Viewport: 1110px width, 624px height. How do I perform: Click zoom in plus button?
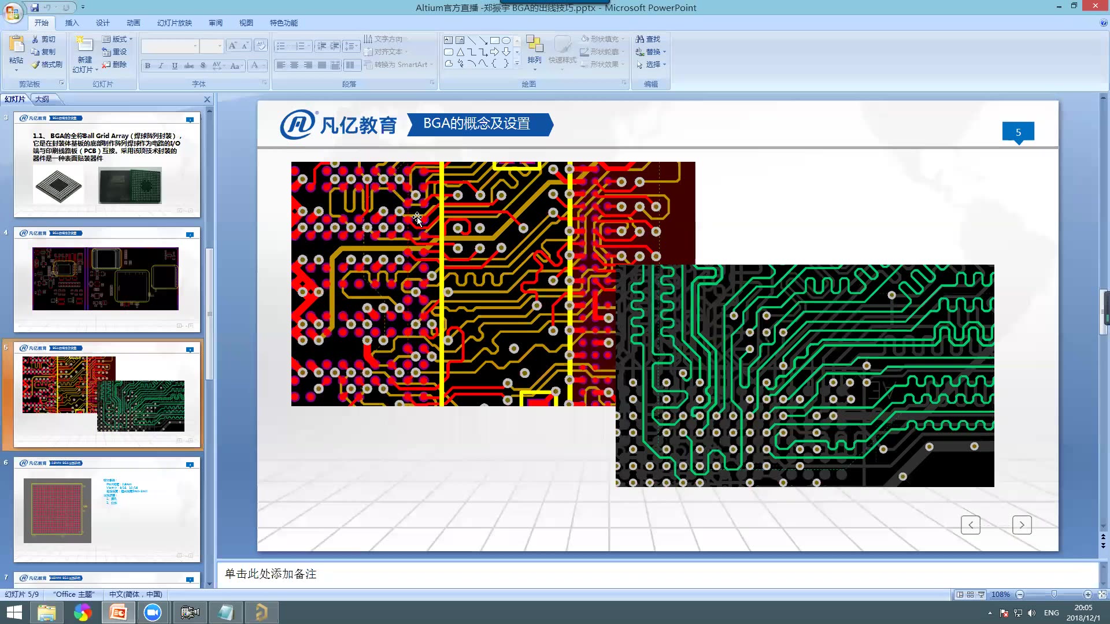pyautogui.click(x=1088, y=595)
